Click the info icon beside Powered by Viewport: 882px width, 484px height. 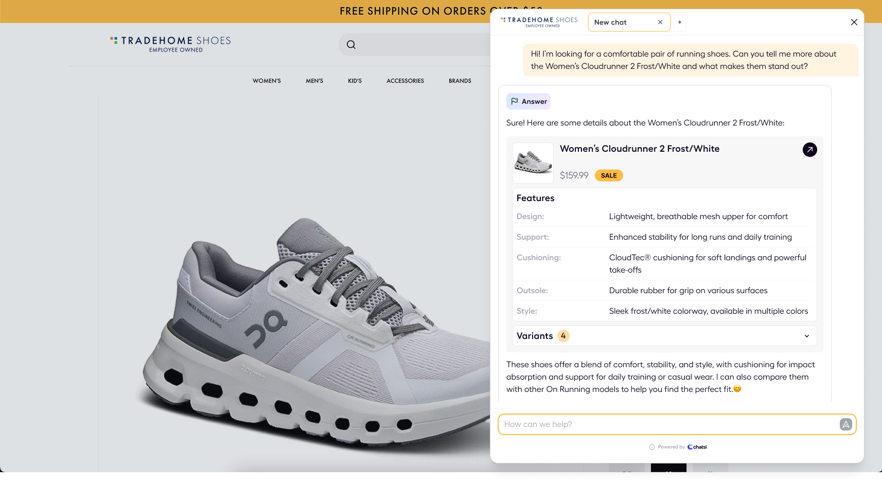tap(652, 447)
